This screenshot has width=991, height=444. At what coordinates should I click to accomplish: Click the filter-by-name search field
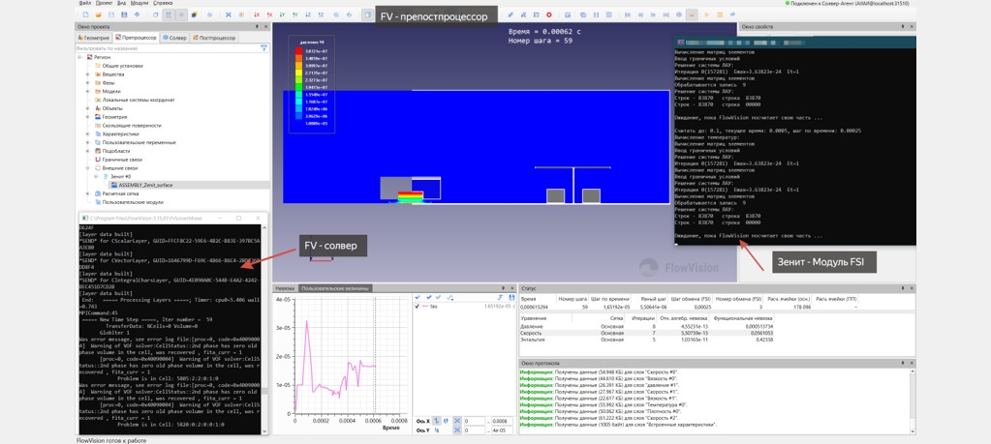click(x=168, y=48)
